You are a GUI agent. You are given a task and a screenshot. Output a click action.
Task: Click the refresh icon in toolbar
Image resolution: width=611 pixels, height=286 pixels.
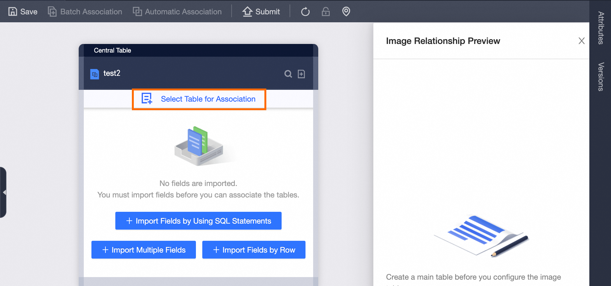tap(305, 12)
